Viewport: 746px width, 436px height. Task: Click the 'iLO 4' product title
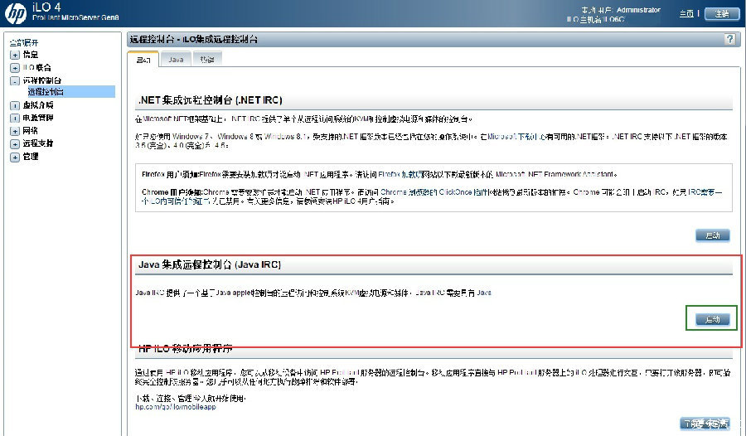(x=46, y=7)
